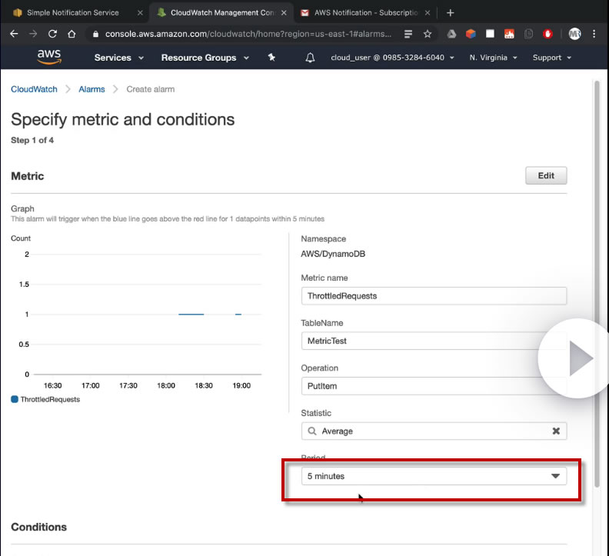Switch to the Simple Notification Service tab
Screen dimensions: 609x556
(x=72, y=12)
